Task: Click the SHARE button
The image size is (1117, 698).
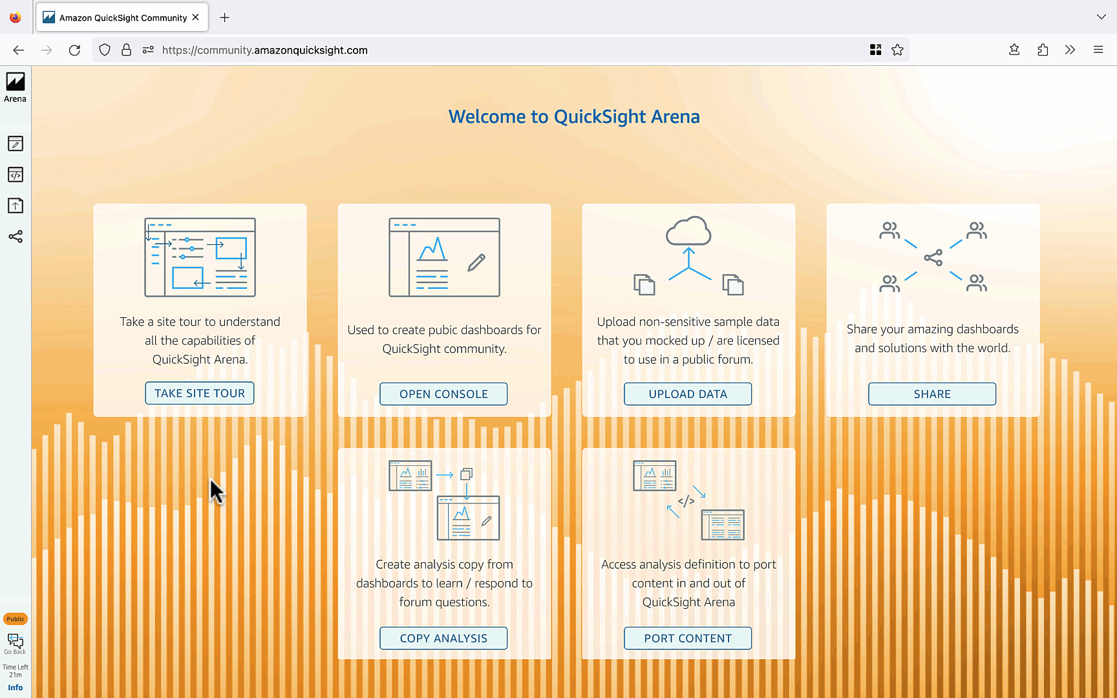Action: [x=932, y=394]
